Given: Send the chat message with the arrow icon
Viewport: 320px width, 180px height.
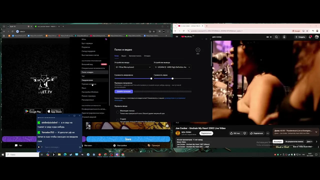Looking at the screenshot, I should click(80, 147).
